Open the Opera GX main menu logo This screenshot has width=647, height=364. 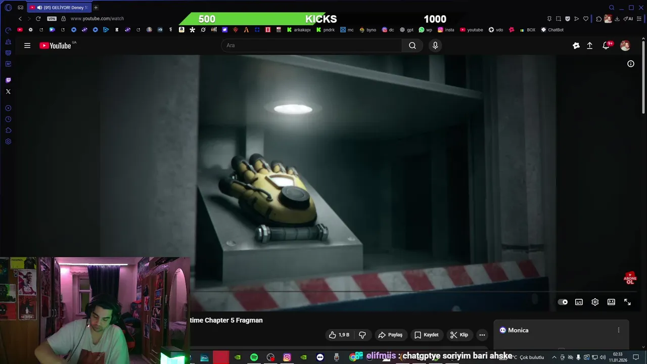coord(8,8)
